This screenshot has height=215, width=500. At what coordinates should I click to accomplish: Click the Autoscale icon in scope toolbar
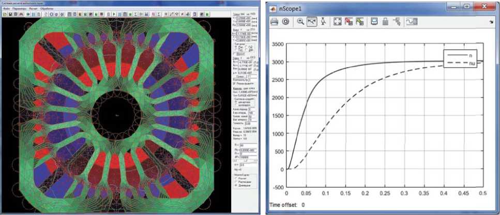click(337, 22)
